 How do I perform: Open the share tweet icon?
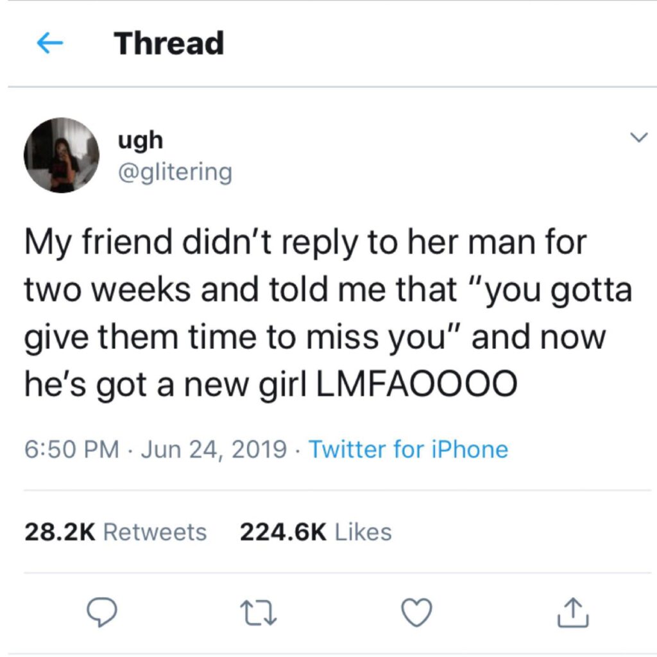pos(573,613)
